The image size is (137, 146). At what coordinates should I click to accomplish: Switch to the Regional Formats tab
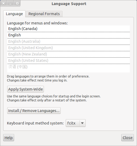[44, 14]
